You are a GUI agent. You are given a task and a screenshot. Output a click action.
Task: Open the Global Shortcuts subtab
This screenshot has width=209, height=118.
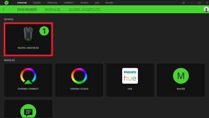(85, 9)
